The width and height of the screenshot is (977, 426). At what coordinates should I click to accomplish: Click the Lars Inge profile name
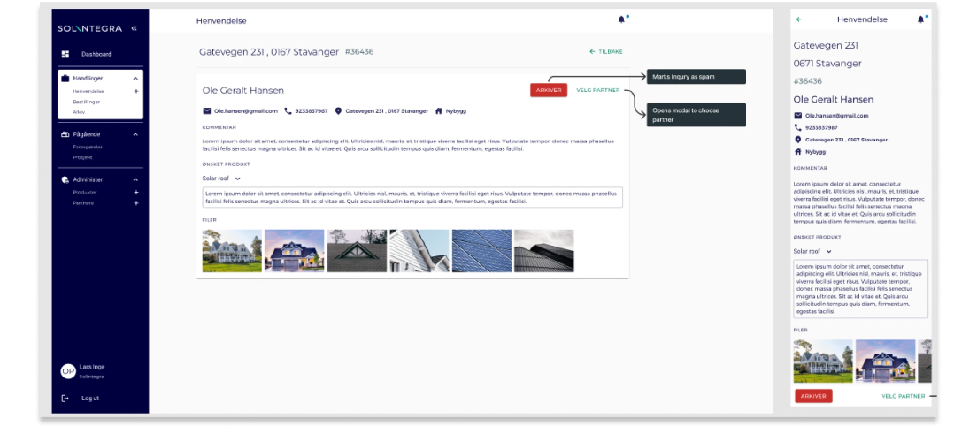pos(92,367)
